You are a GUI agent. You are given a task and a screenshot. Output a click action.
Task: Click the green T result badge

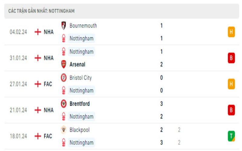(231, 136)
